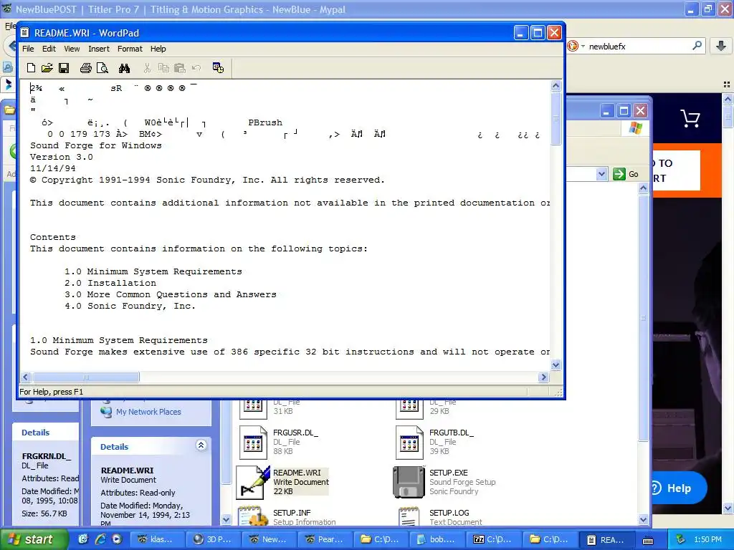734x550 pixels.
Task: Click the line '1.0 Minimum System Requirements' in contents
Action: tap(153, 271)
